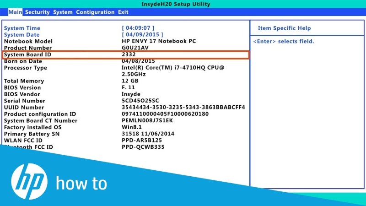The image size is (366, 206).
Task: Click the InsydeH20 Setup Utility title
Action: tap(176, 4)
